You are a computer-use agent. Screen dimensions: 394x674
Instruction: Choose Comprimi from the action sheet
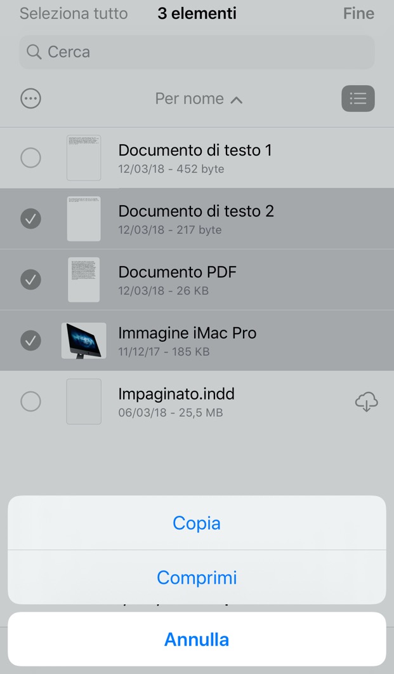[197, 577]
